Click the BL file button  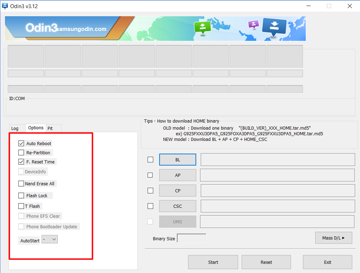(178, 160)
